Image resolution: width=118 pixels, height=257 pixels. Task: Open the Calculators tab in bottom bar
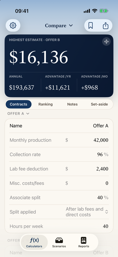point(34,242)
